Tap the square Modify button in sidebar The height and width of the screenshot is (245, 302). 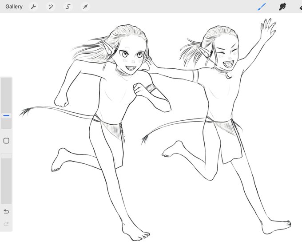tap(6, 141)
